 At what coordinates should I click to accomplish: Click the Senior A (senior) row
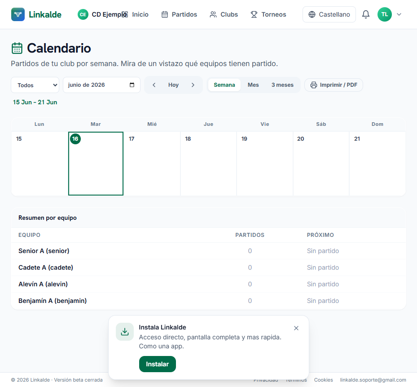coord(208,251)
